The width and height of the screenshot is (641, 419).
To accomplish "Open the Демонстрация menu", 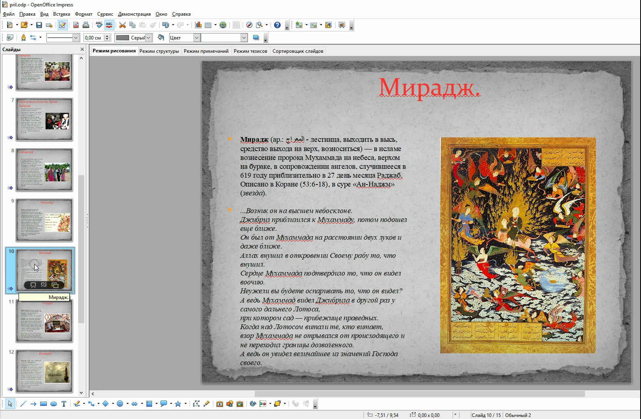I will coord(134,14).
